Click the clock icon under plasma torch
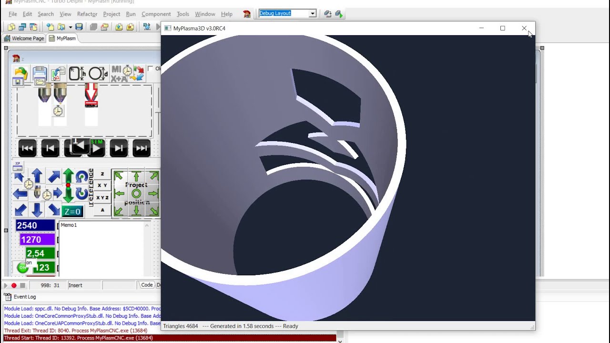The image size is (610, 343). point(58,111)
